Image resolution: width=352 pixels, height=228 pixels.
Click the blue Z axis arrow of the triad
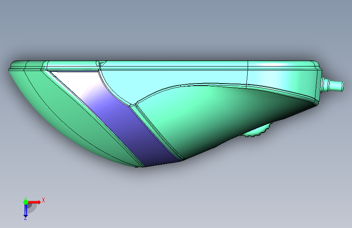[x=26, y=211]
